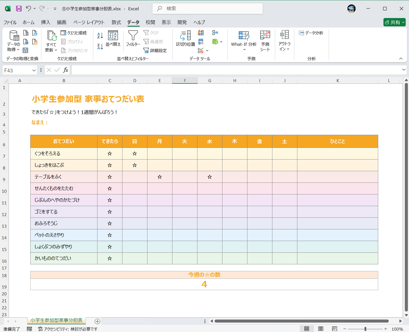Viewport: 409px width, 332px height.
Task: Open the クエリと接続 pane button
Action: coord(74,33)
